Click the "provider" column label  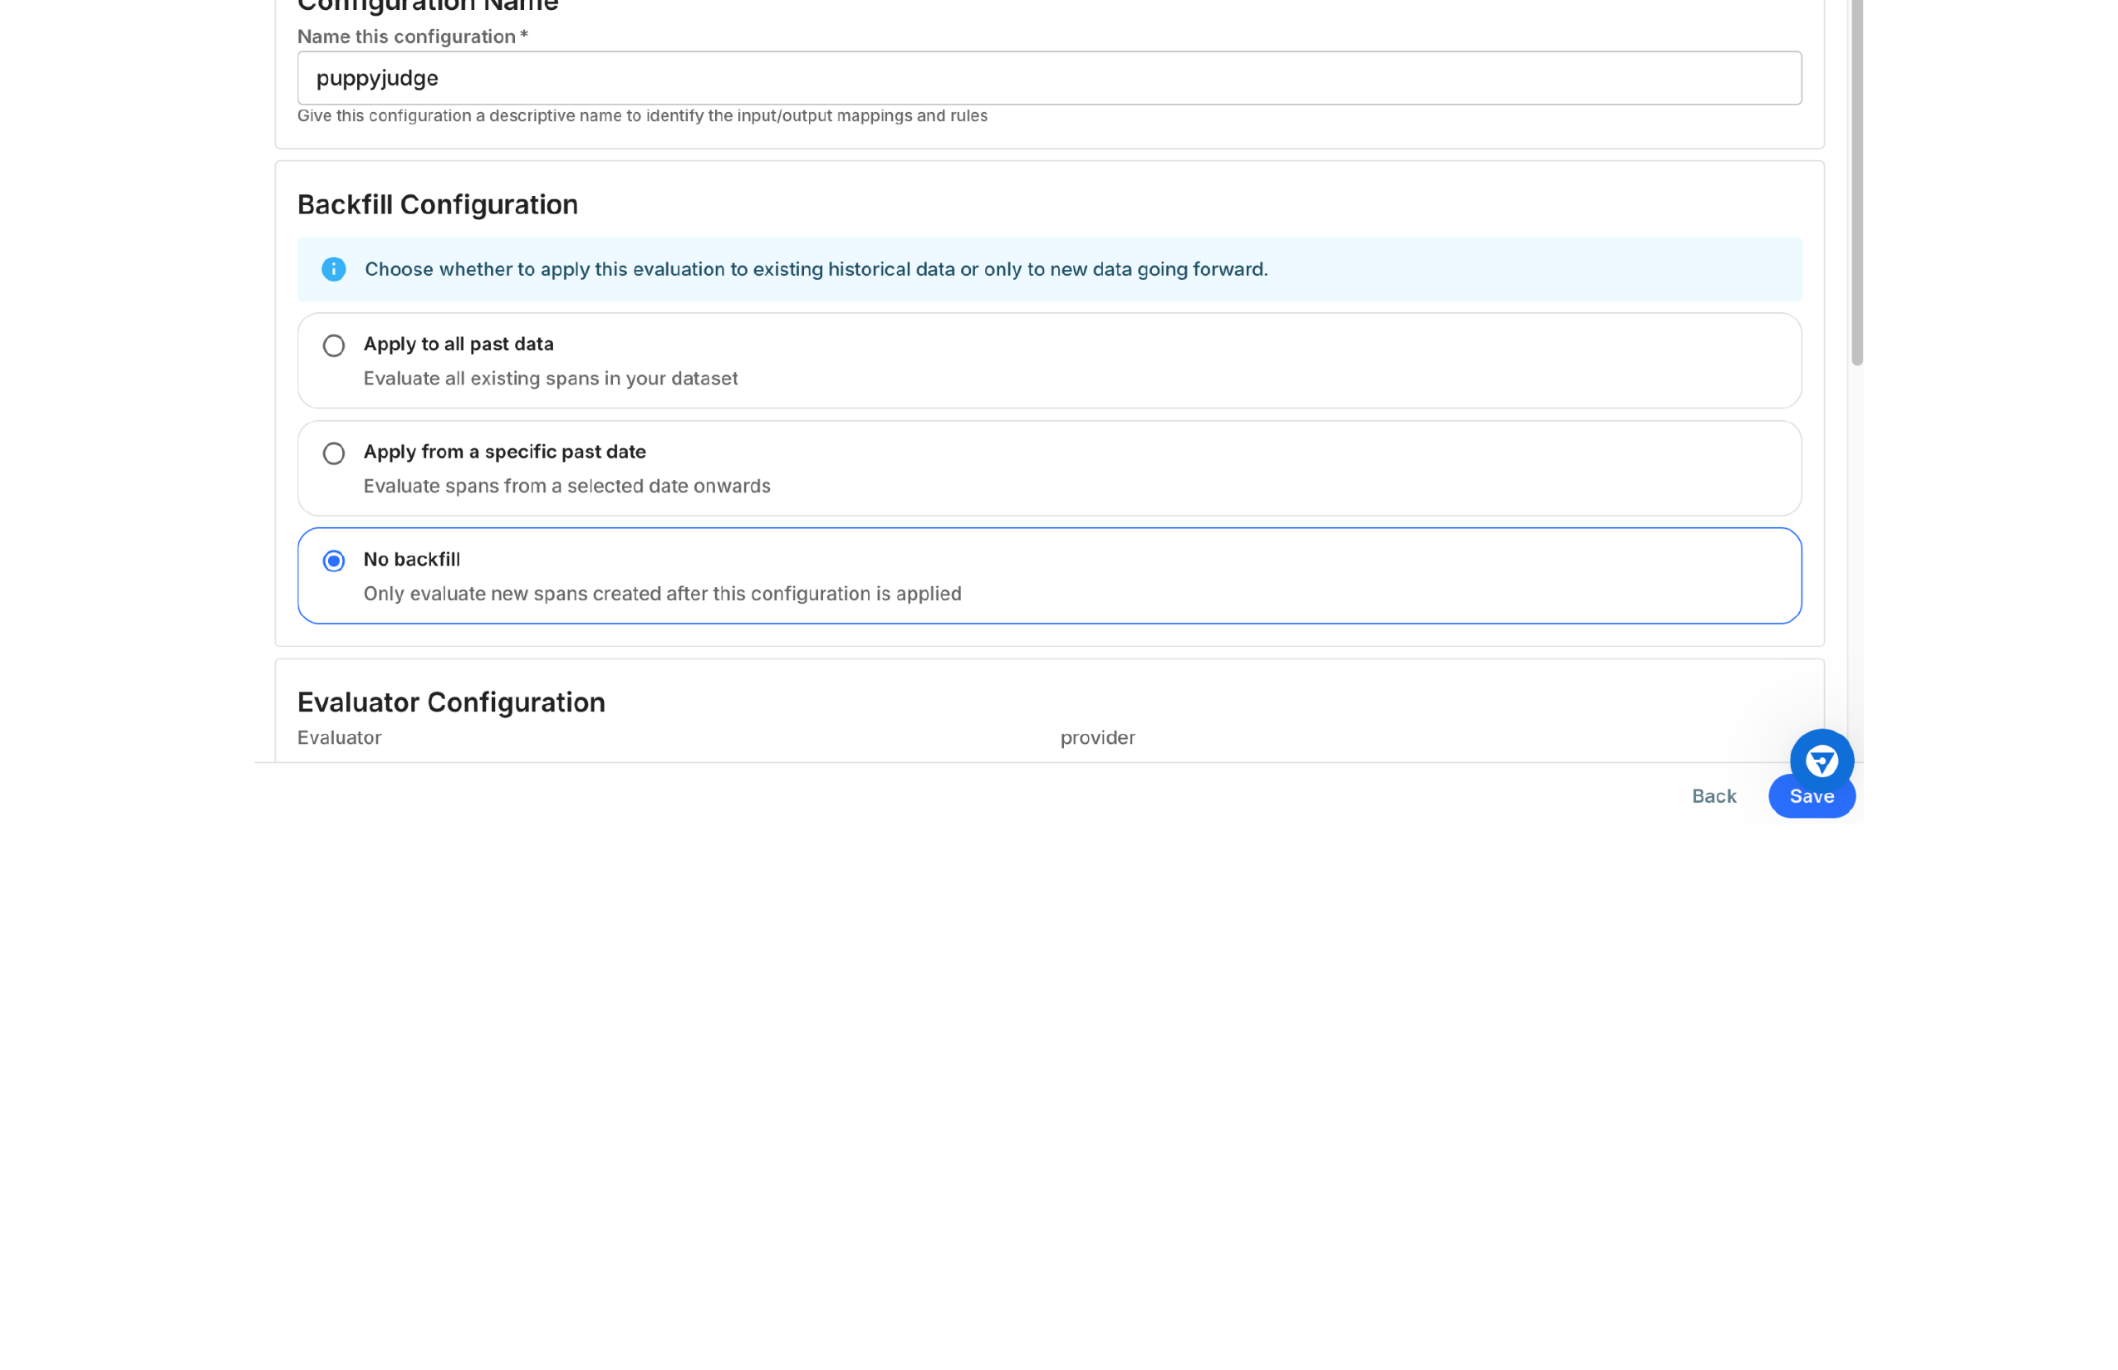pos(1097,736)
